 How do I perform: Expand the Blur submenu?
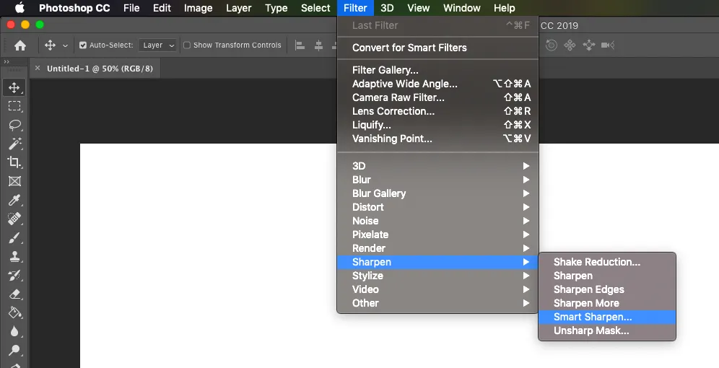click(437, 180)
